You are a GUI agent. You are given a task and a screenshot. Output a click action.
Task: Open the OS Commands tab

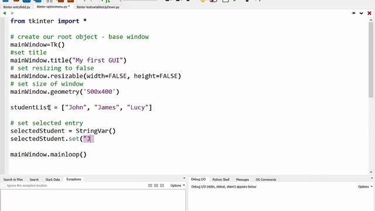[x=265, y=179]
